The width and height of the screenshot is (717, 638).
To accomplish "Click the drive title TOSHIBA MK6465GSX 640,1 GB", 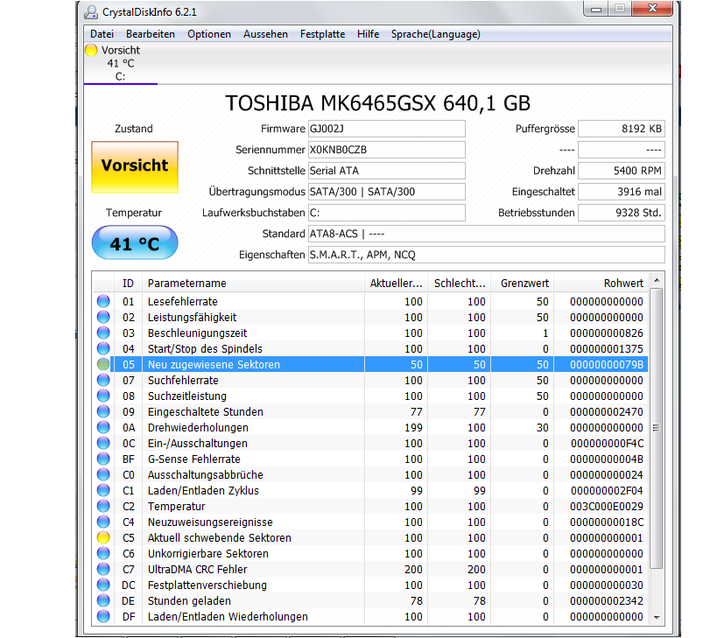I will tap(377, 103).
